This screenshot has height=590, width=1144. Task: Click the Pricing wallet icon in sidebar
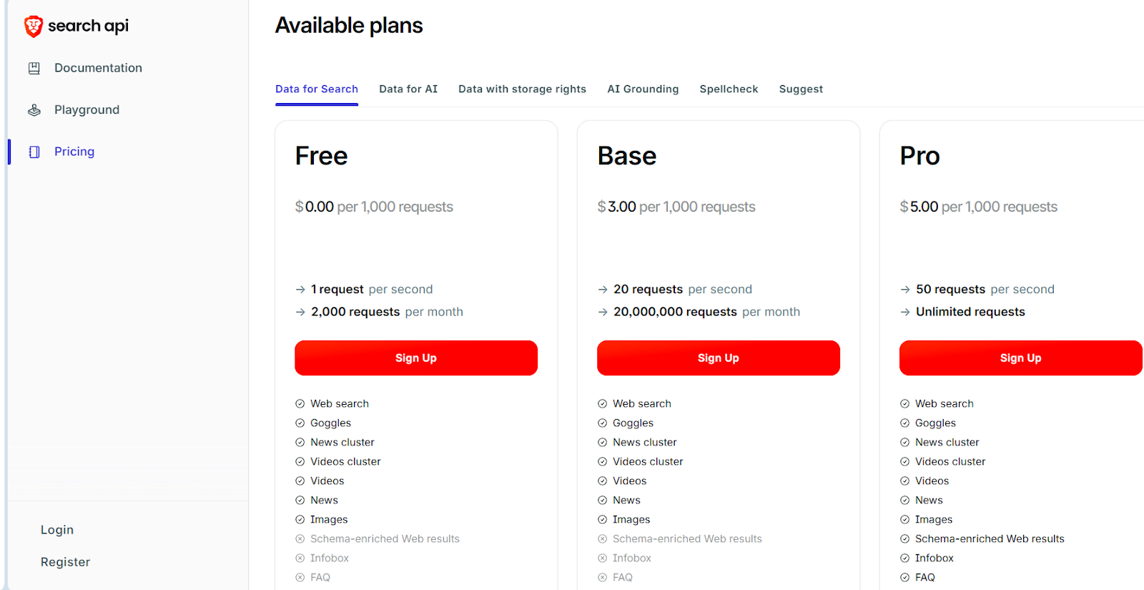pyautogui.click(x=33, y=152)
